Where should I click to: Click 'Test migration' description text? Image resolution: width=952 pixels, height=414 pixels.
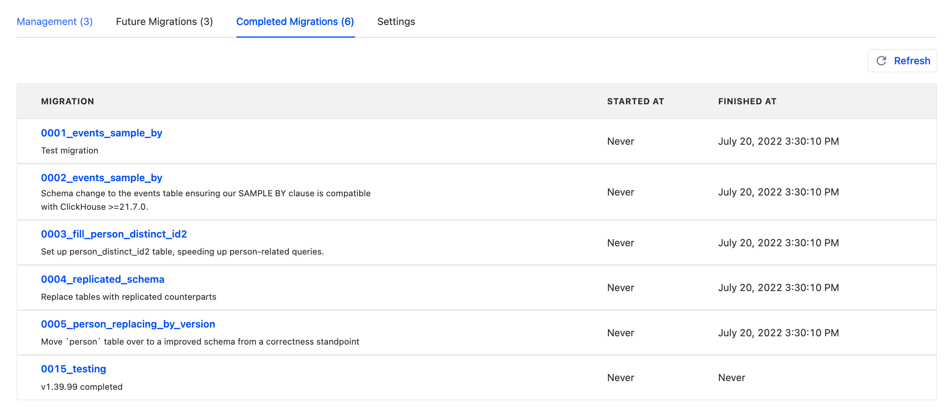click(x=69, y=151)
